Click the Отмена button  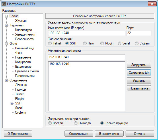click(x=140, y=134)
